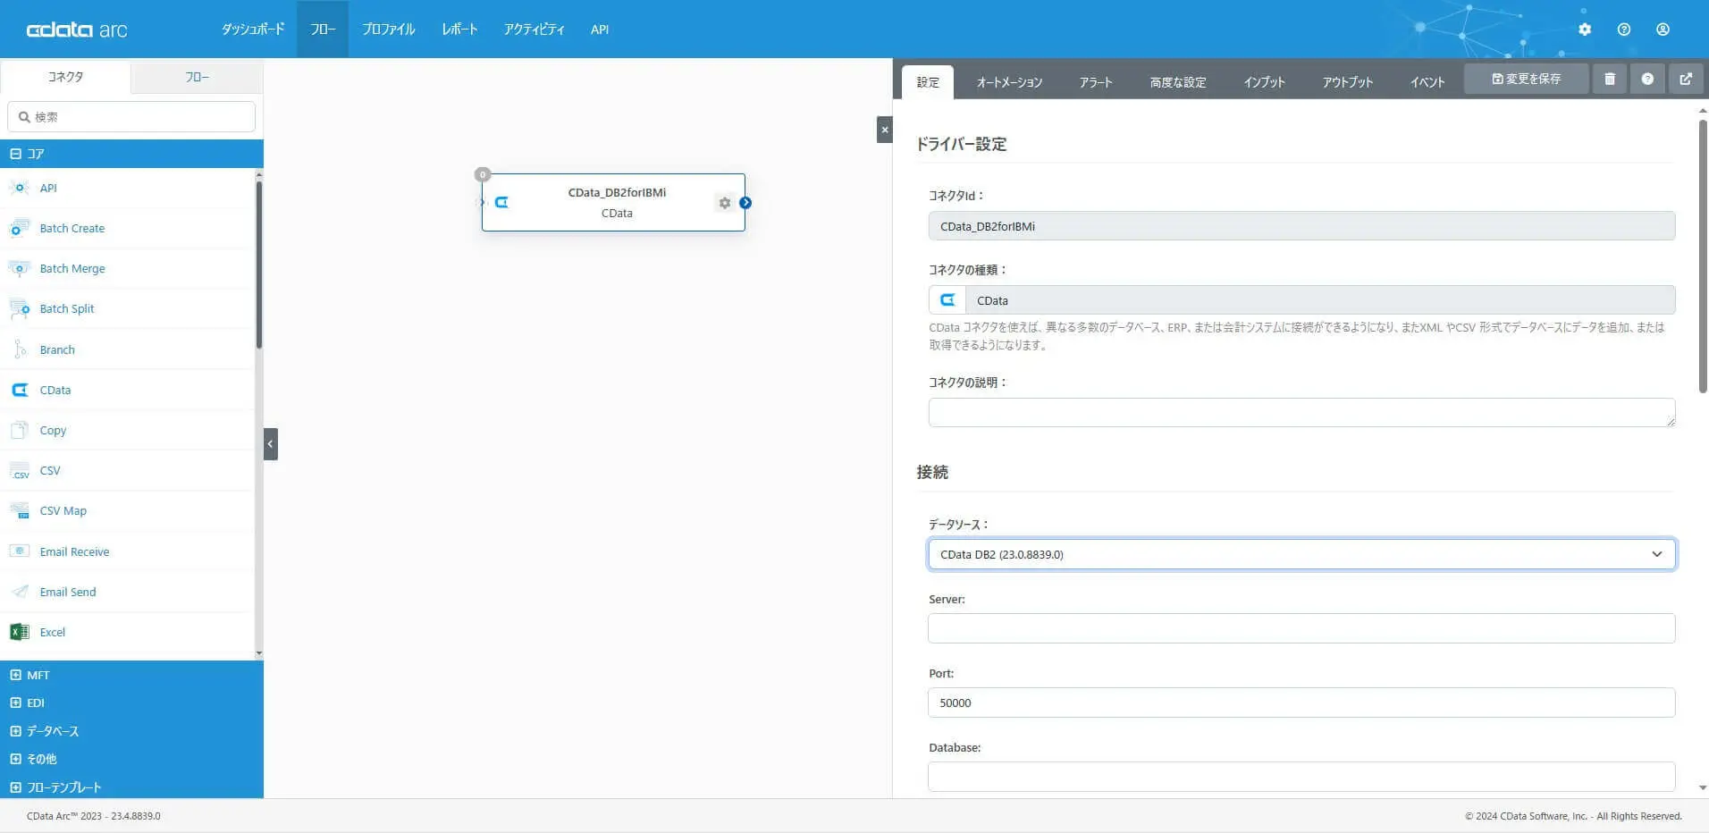Viewport: 1709px width, 833px height.
Task: Click the settings panel vertical scrollbar
Action: 1703,256
